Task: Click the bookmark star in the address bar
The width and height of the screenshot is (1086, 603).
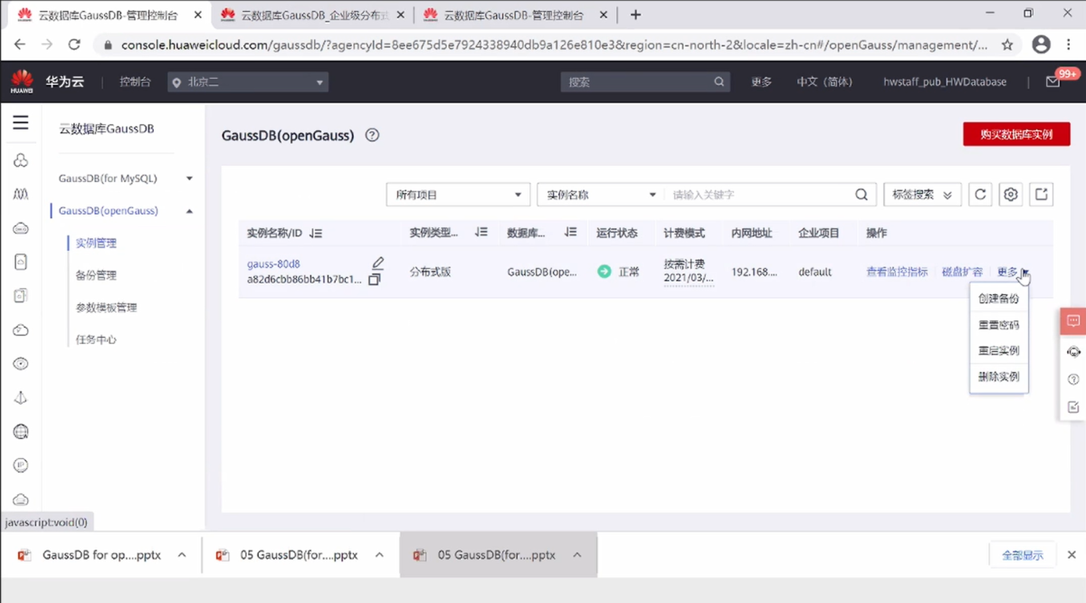Action: tap(1007, 44)
